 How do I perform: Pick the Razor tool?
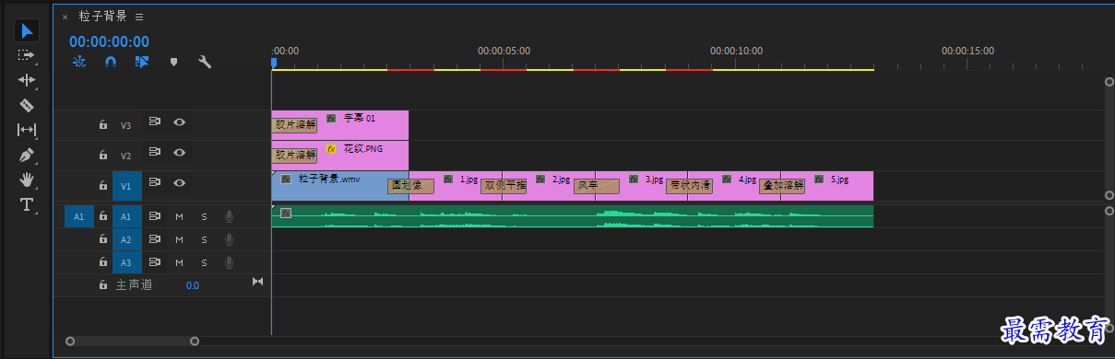(27, 105)
